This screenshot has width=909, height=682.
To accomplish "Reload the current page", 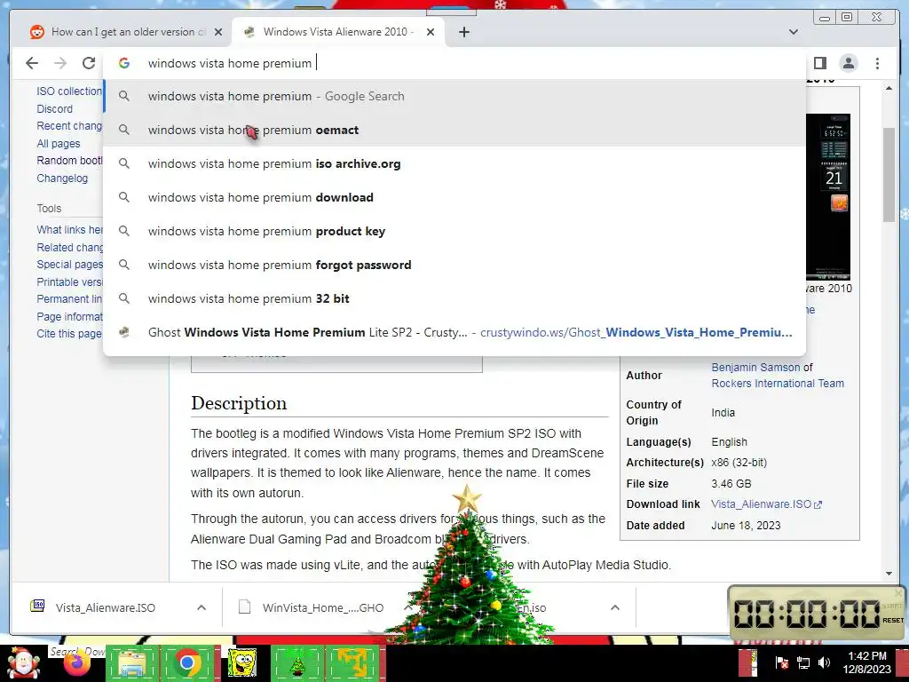I will pos(88,63).
